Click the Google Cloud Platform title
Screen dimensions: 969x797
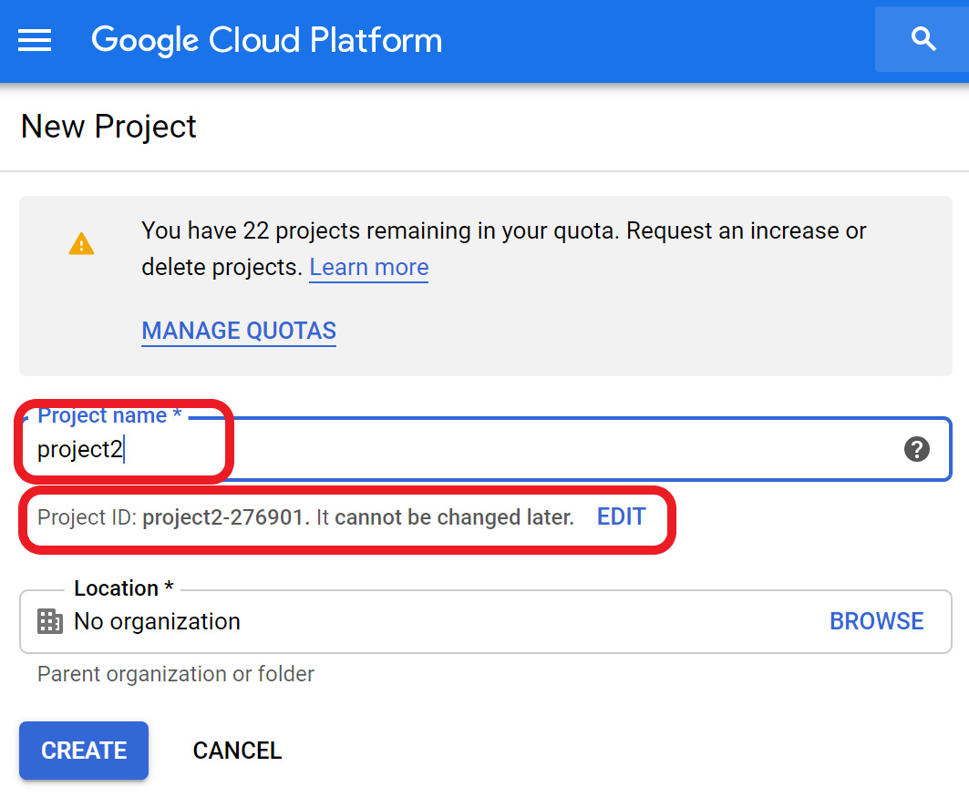tap(267, 40)
